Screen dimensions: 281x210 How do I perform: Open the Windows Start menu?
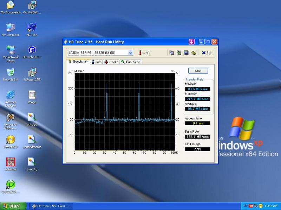(x=13, y=206)
